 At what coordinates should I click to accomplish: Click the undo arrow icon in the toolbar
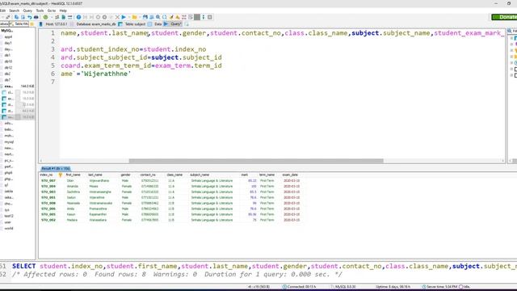point(30,17)
